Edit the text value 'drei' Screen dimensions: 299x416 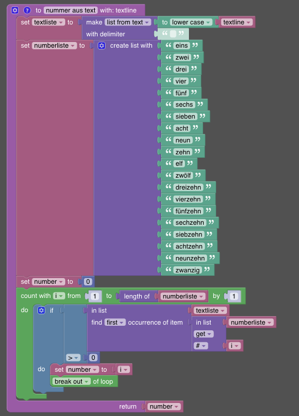click(181, 69)
